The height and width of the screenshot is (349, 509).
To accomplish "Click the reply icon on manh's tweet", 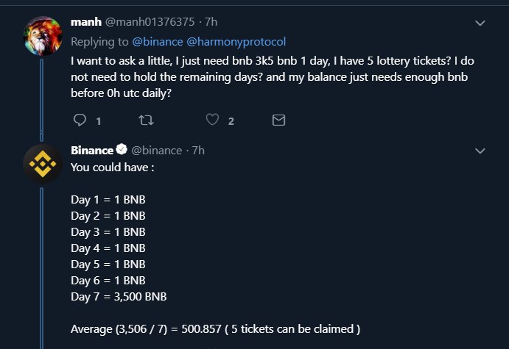I will tap(80, 120).
